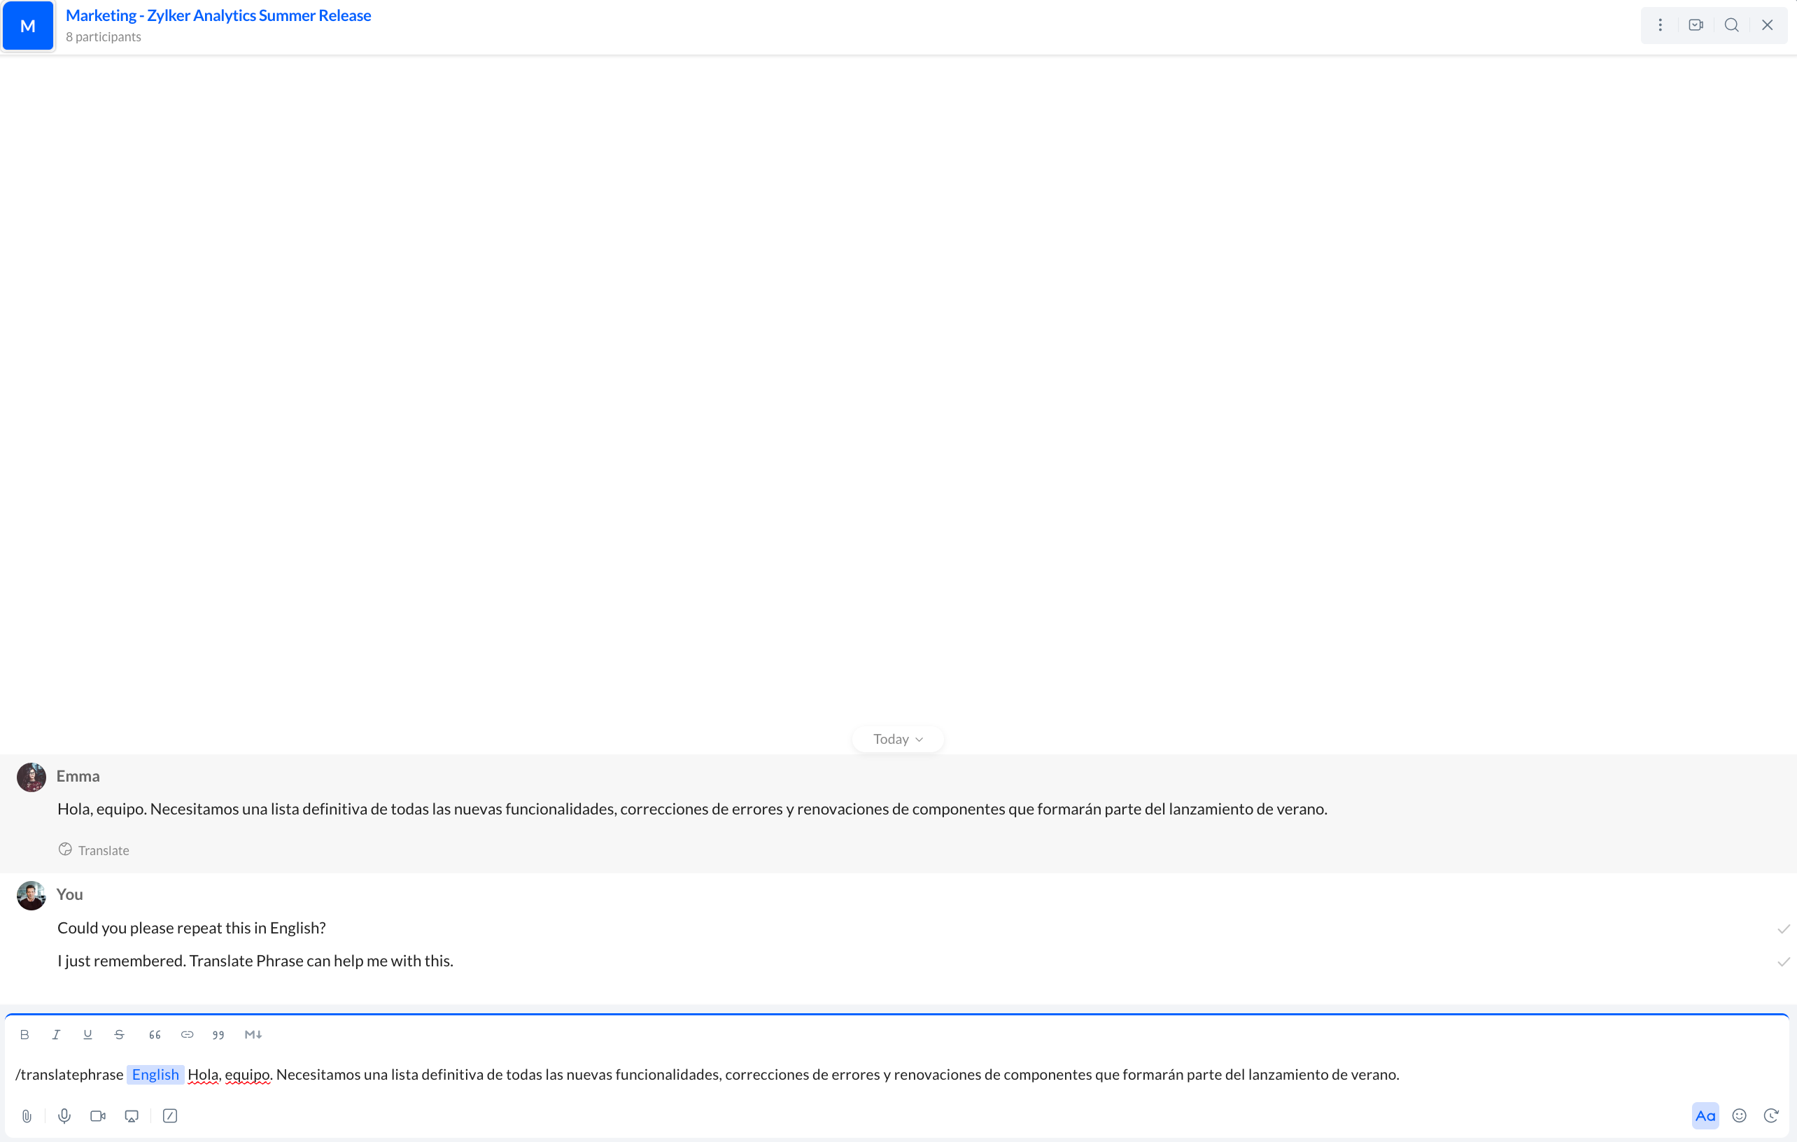Toggle underline formatting
The height and width of the screenshot is (1142, 1797).
click(87, 1034)
